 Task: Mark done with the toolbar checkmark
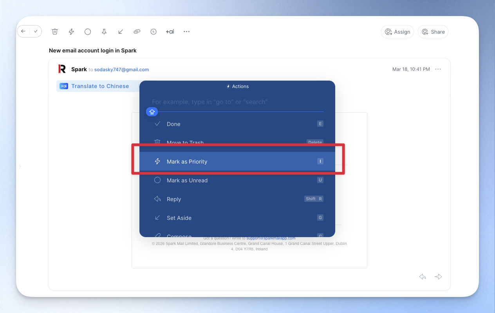click(x=36, y=31)
